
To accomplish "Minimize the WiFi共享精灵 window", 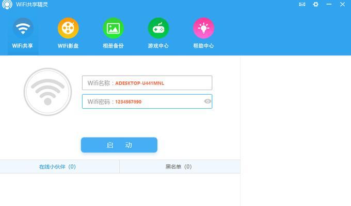I will coord(329,4).
